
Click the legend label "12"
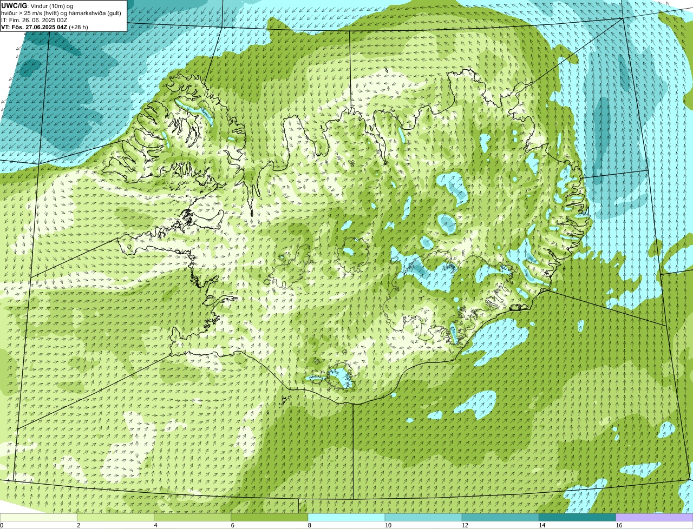tap(465, 525)
